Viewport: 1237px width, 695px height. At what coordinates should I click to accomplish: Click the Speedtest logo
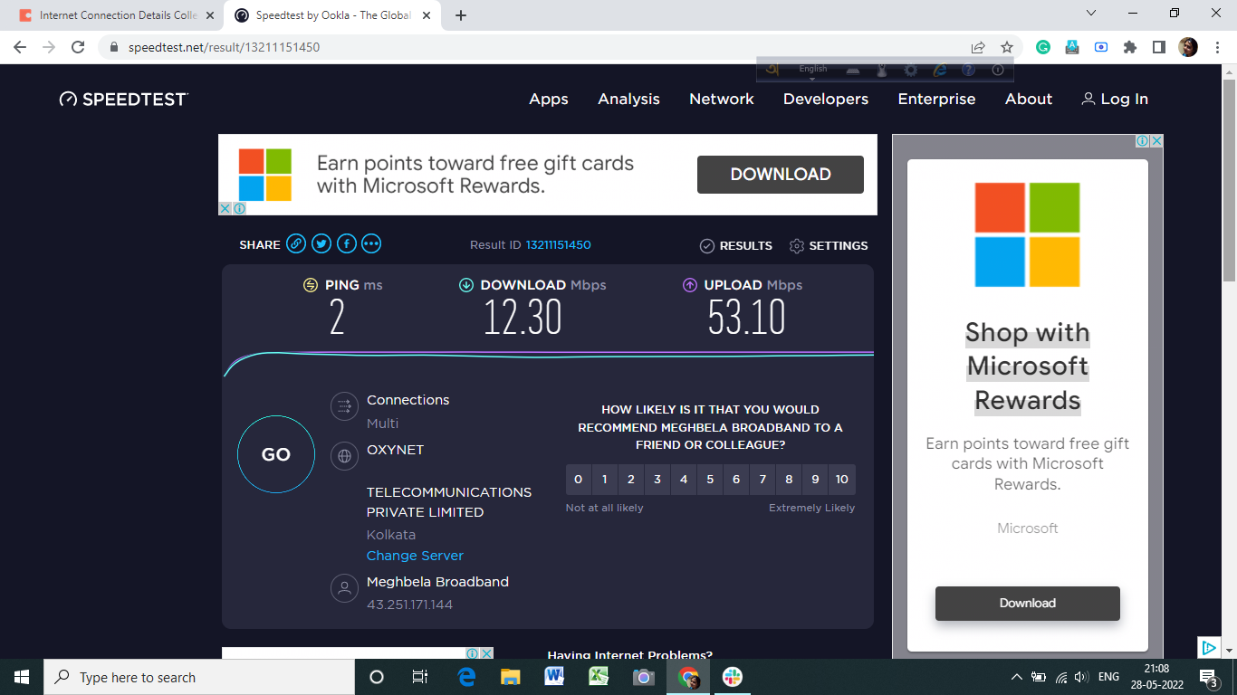coord(123,99)
